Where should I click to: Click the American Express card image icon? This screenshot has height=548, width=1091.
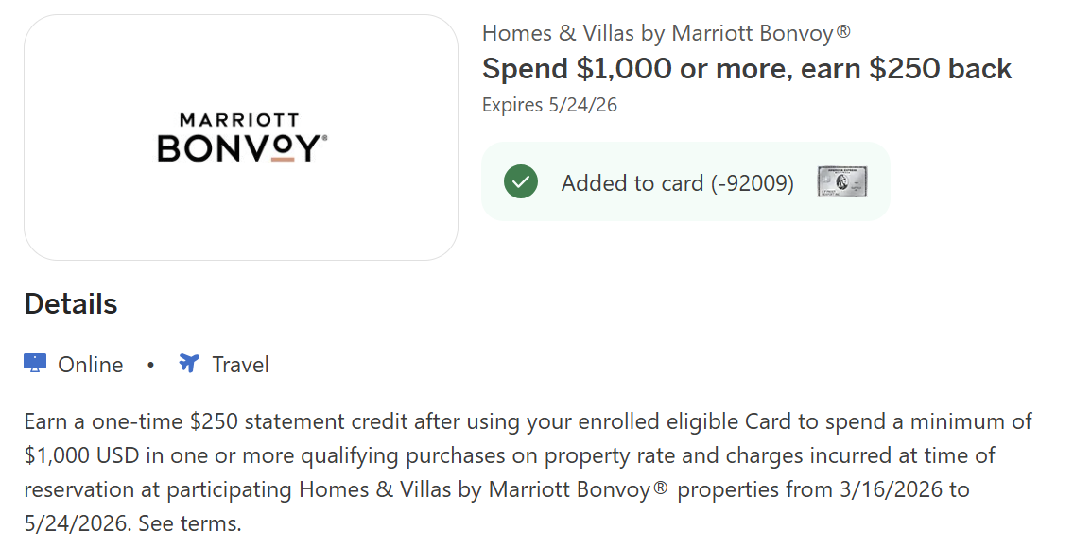click(x=841, y=181)
